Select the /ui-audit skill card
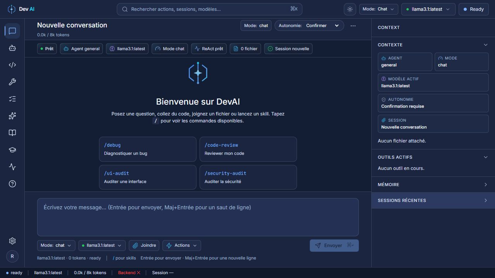This screenshot has width=495, height=278. (148, 177)
